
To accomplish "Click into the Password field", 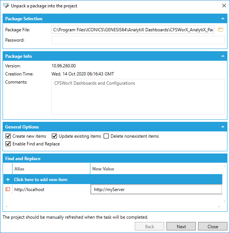I will [x=138, y=40].
